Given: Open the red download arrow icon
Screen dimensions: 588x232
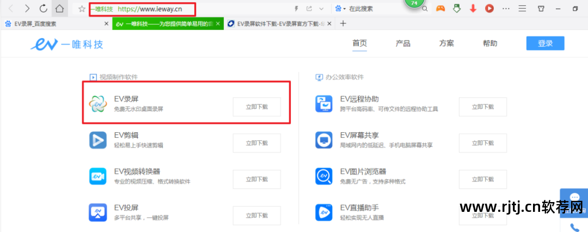Looking at the screenshot, I should coord(473,8).
